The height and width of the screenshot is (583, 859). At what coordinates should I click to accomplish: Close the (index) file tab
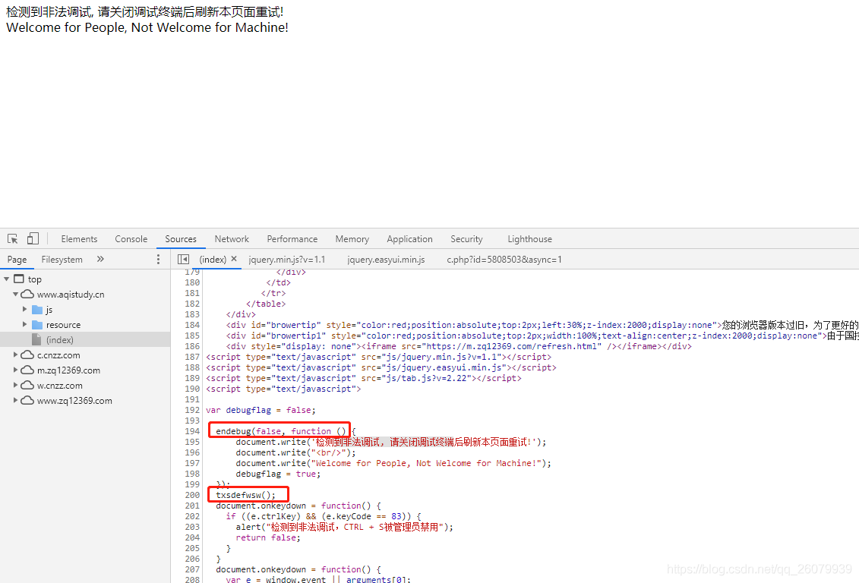pyautogui.click(x=234, y=259)
